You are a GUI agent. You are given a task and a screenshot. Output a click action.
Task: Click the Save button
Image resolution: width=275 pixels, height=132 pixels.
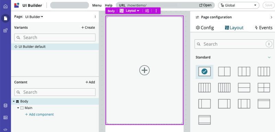pyautogui.click(x=268, y=5)
